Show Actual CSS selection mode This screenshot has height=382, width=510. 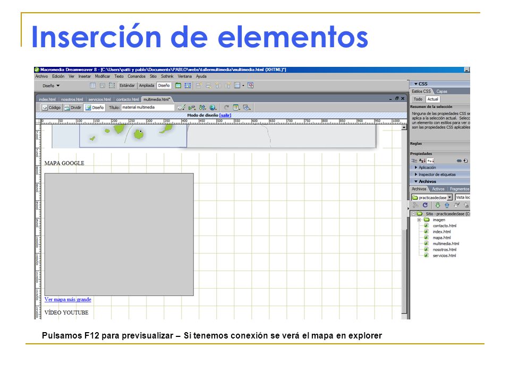pos(432,99)
